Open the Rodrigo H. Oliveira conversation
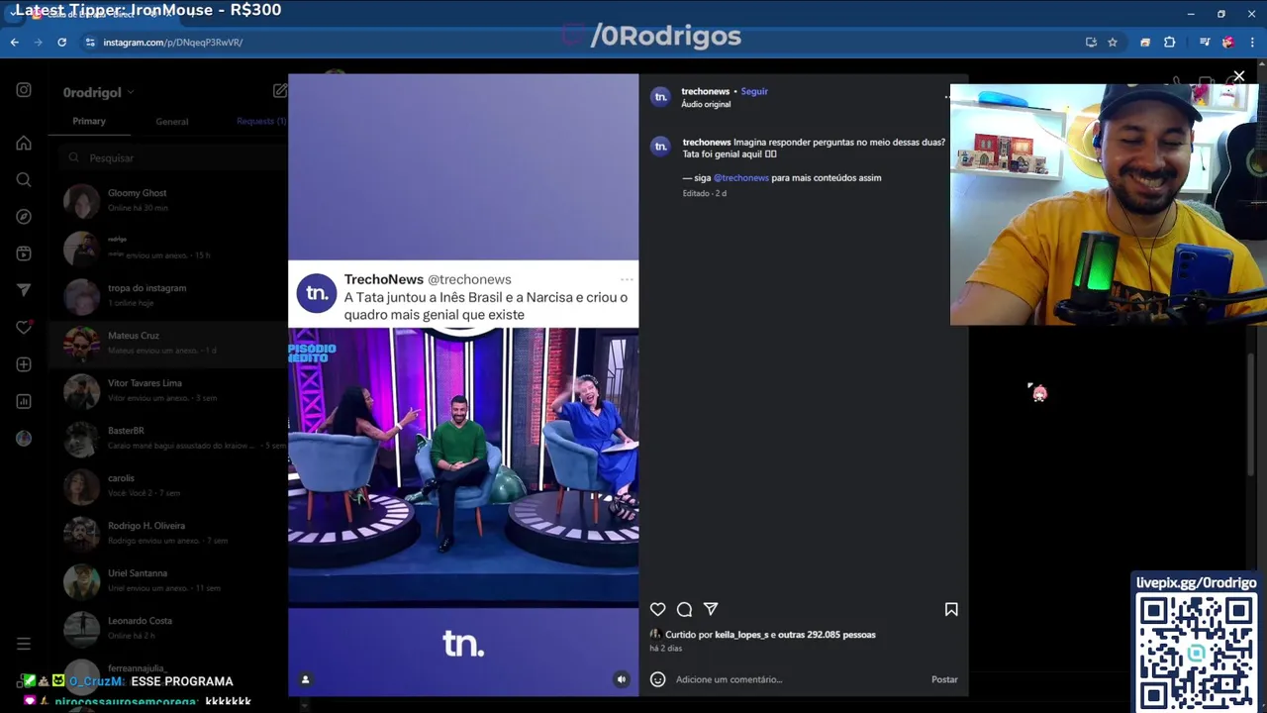 click(168, 534)
